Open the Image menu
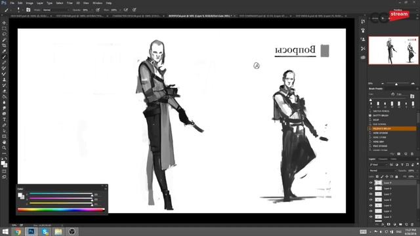Viewport: 420px width, 236px height. (30, 3)
